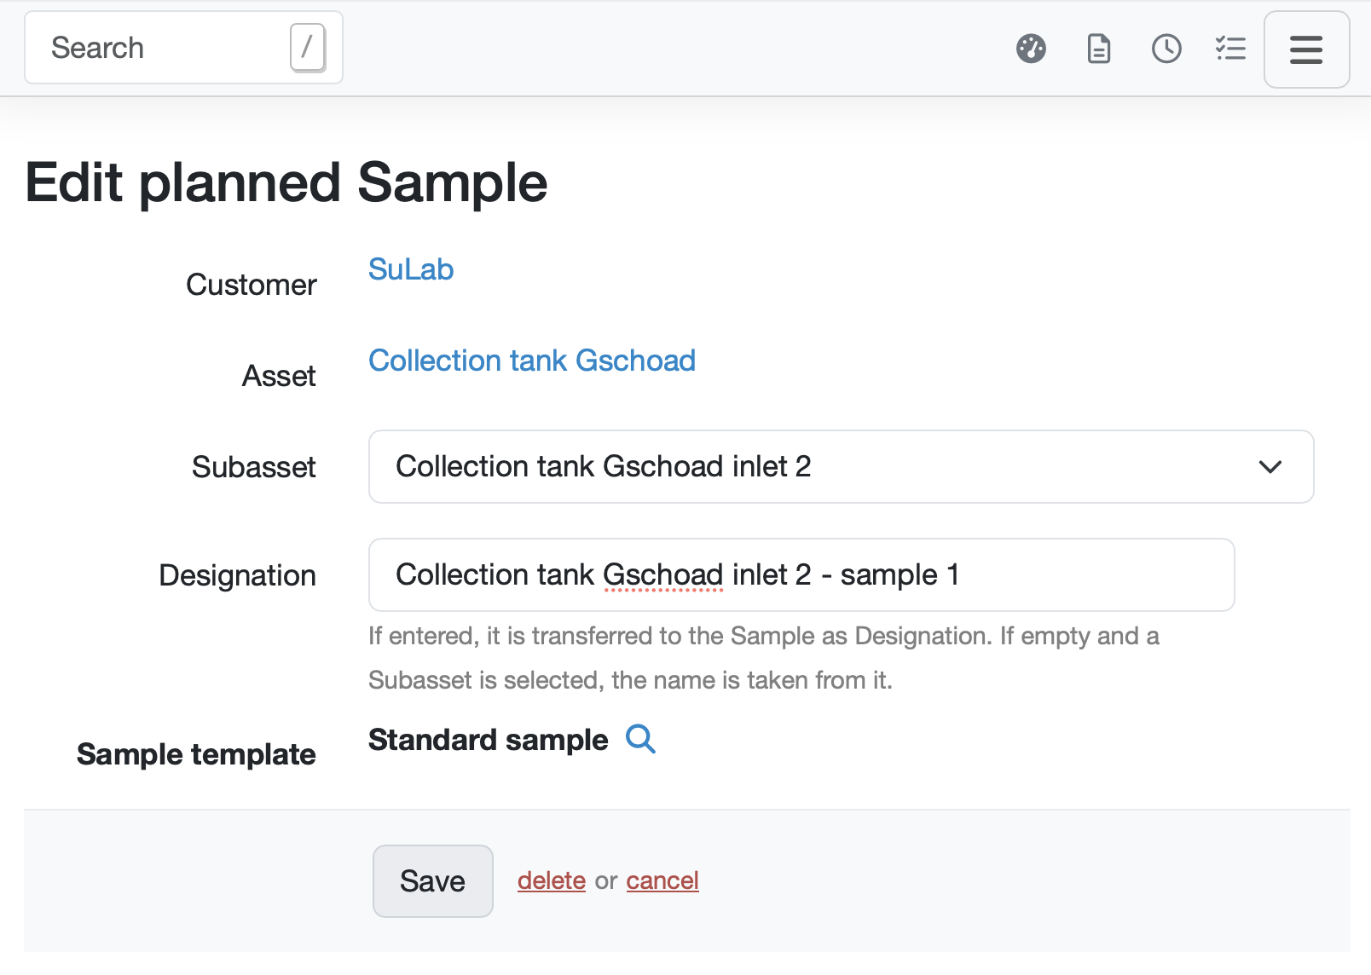Click the Subasset field label
The width and height of the screenshot is (1371, 975).
click(x=253, y=467)
